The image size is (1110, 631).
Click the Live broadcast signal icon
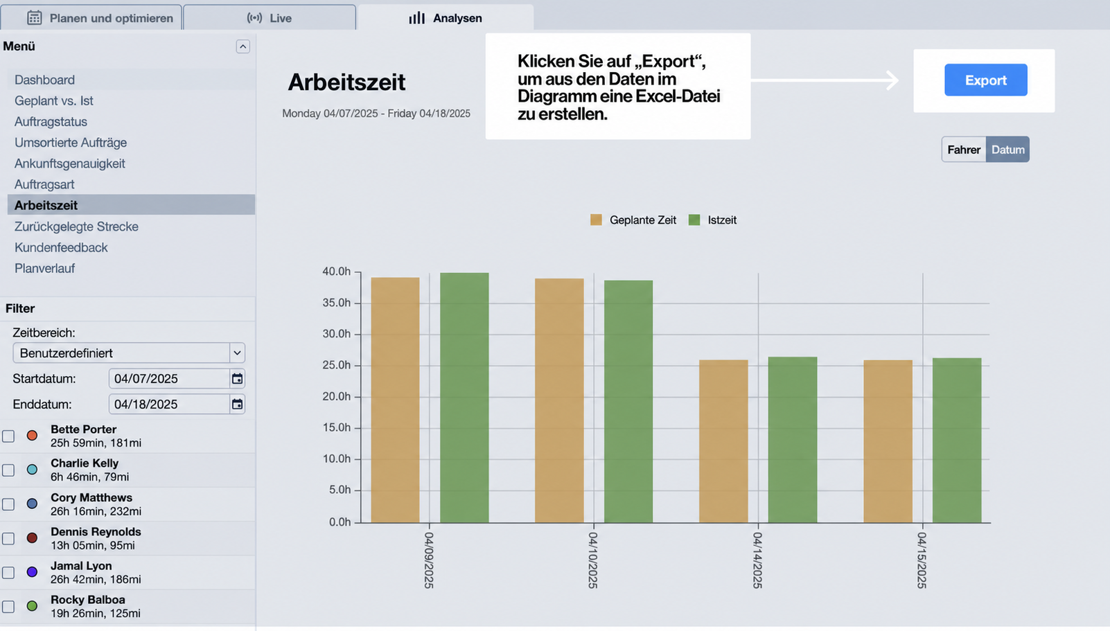click(x=254, y=17)
